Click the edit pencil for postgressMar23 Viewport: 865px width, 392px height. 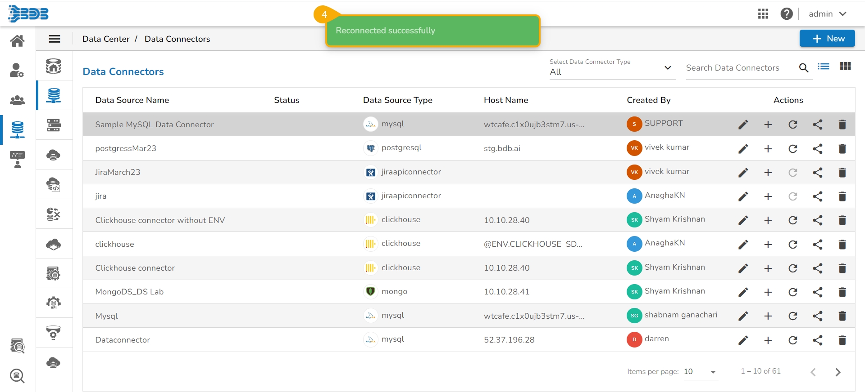[x=743, y=149]
